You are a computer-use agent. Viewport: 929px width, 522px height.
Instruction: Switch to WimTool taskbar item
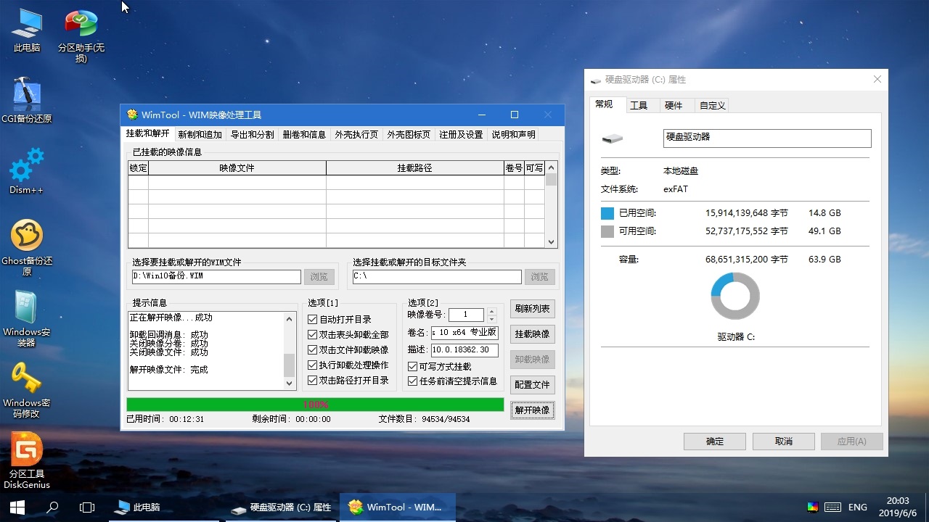(398, 507)
